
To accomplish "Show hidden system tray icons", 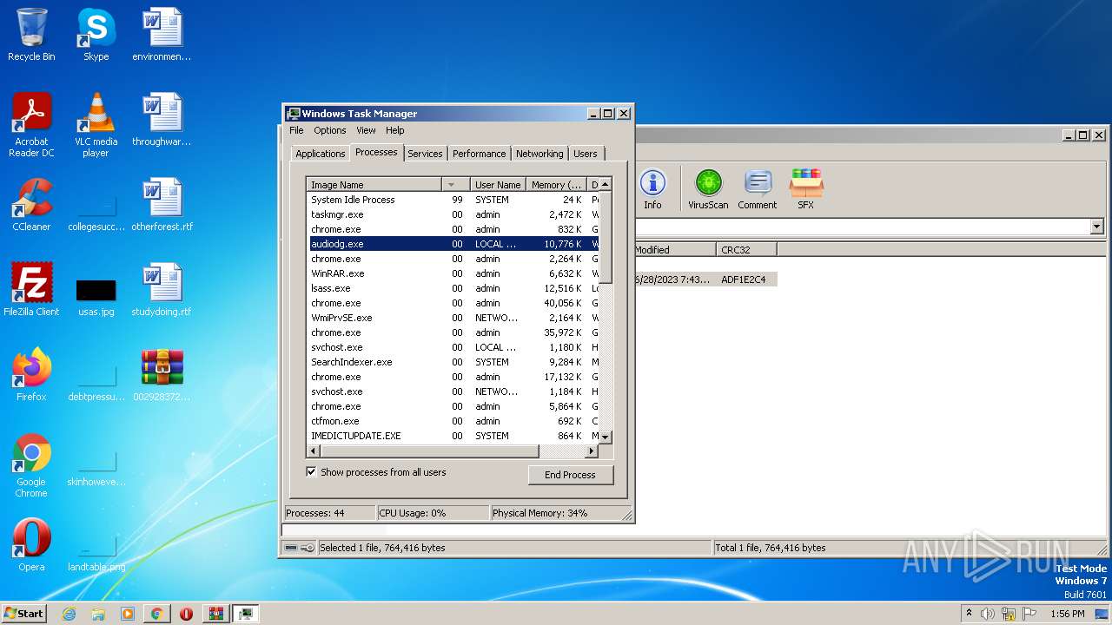I will tap(969, 614).
